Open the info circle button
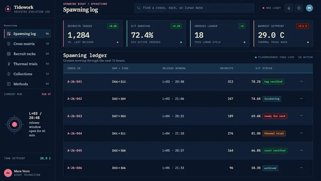 tap(299, 8)
